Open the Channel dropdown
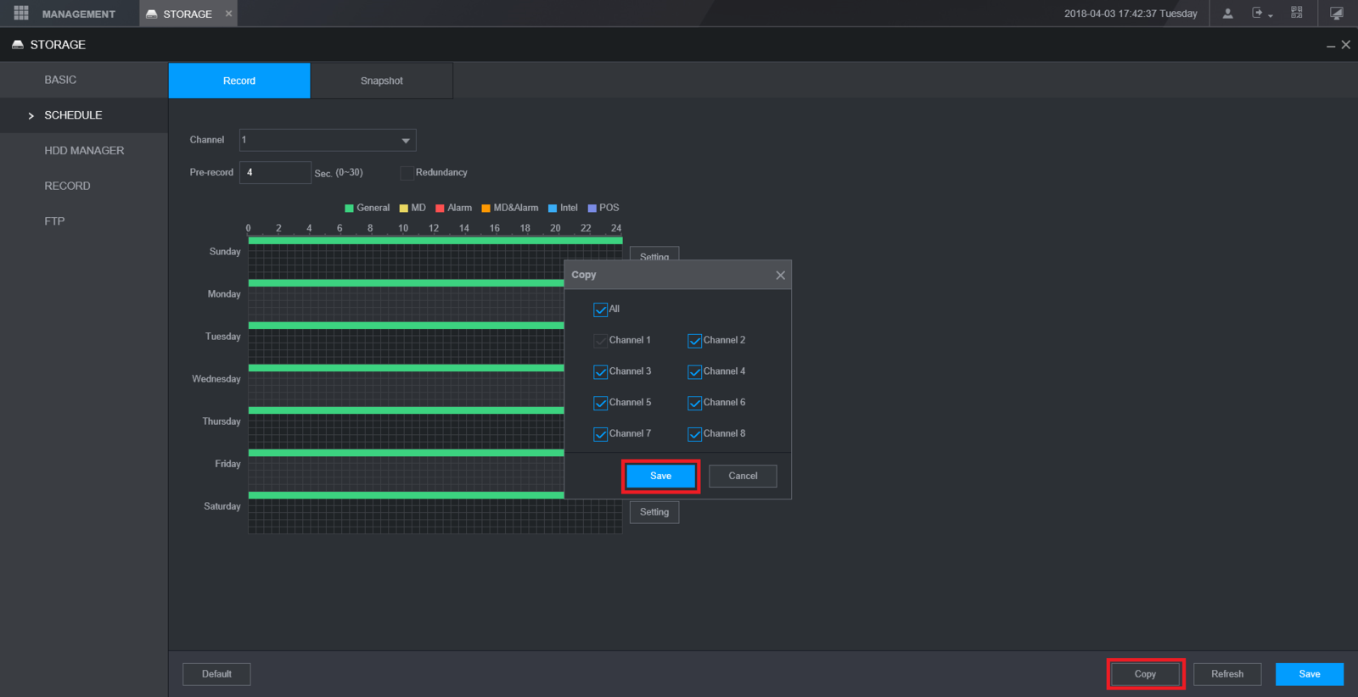This screenshot has height=697, width=1358. click(x=328, y=140)
